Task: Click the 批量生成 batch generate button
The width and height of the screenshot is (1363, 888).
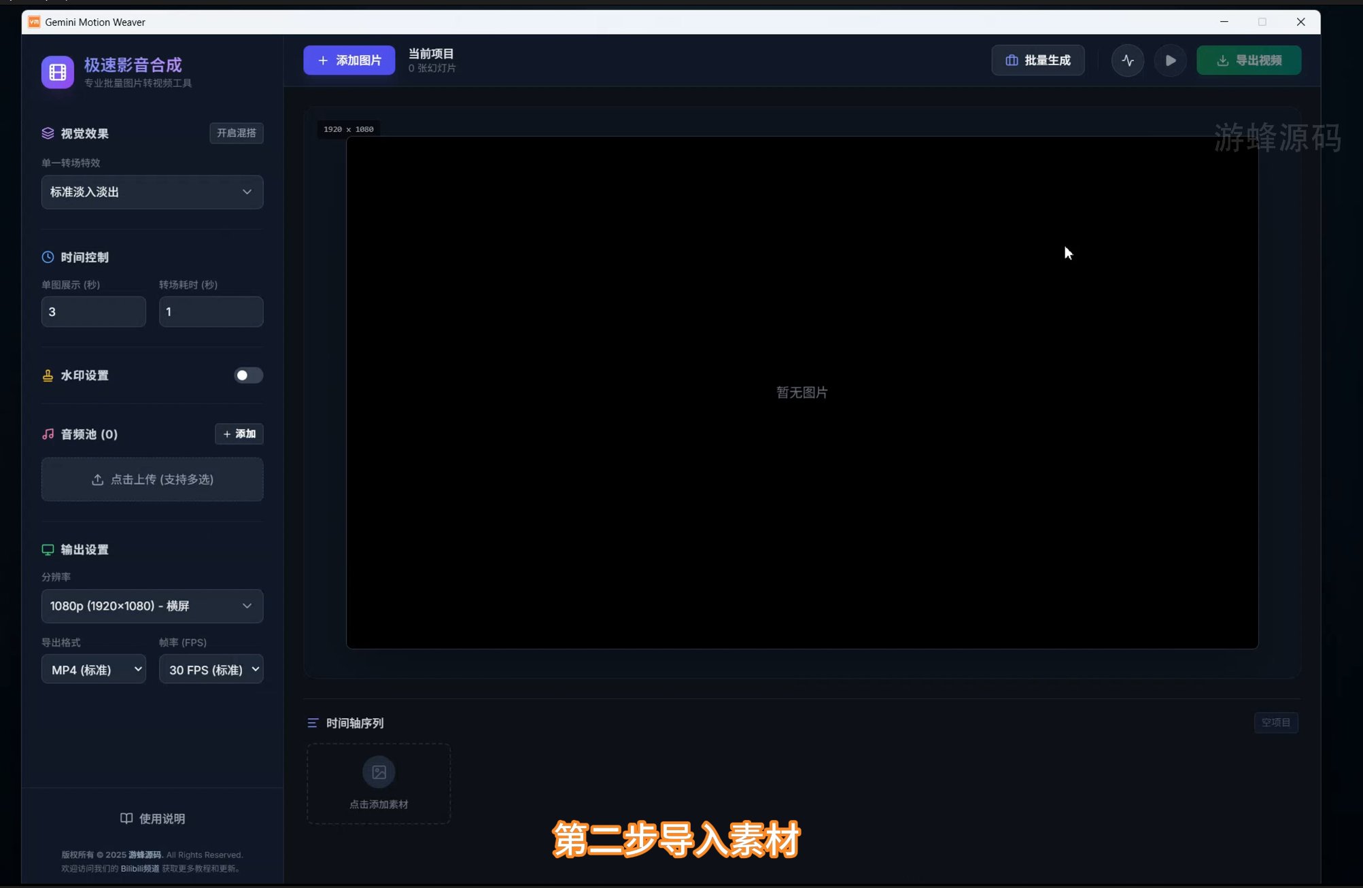Action: [1038, 61]
